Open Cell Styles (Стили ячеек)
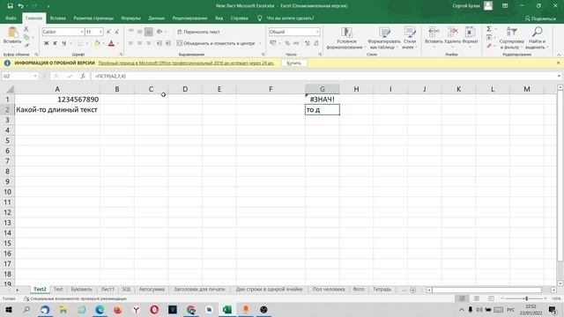The image size is (564, 317). coord(410,38)
